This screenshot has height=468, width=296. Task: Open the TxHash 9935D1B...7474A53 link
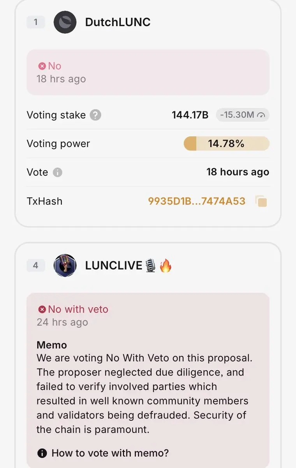[x=197, y=201]
